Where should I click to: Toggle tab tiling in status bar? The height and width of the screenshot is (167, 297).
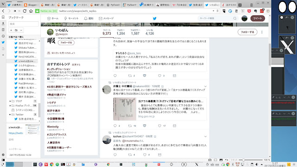point(215,160)
